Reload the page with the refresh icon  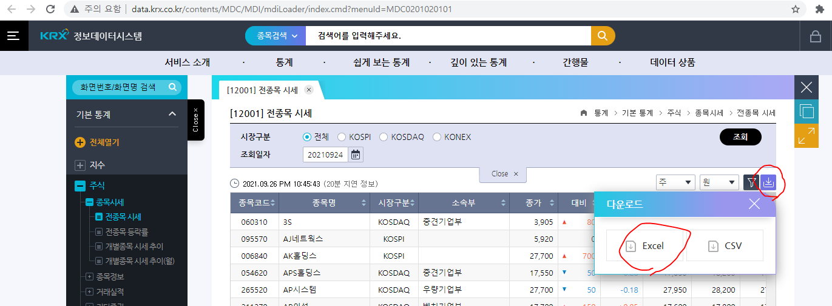coord(51,9)
